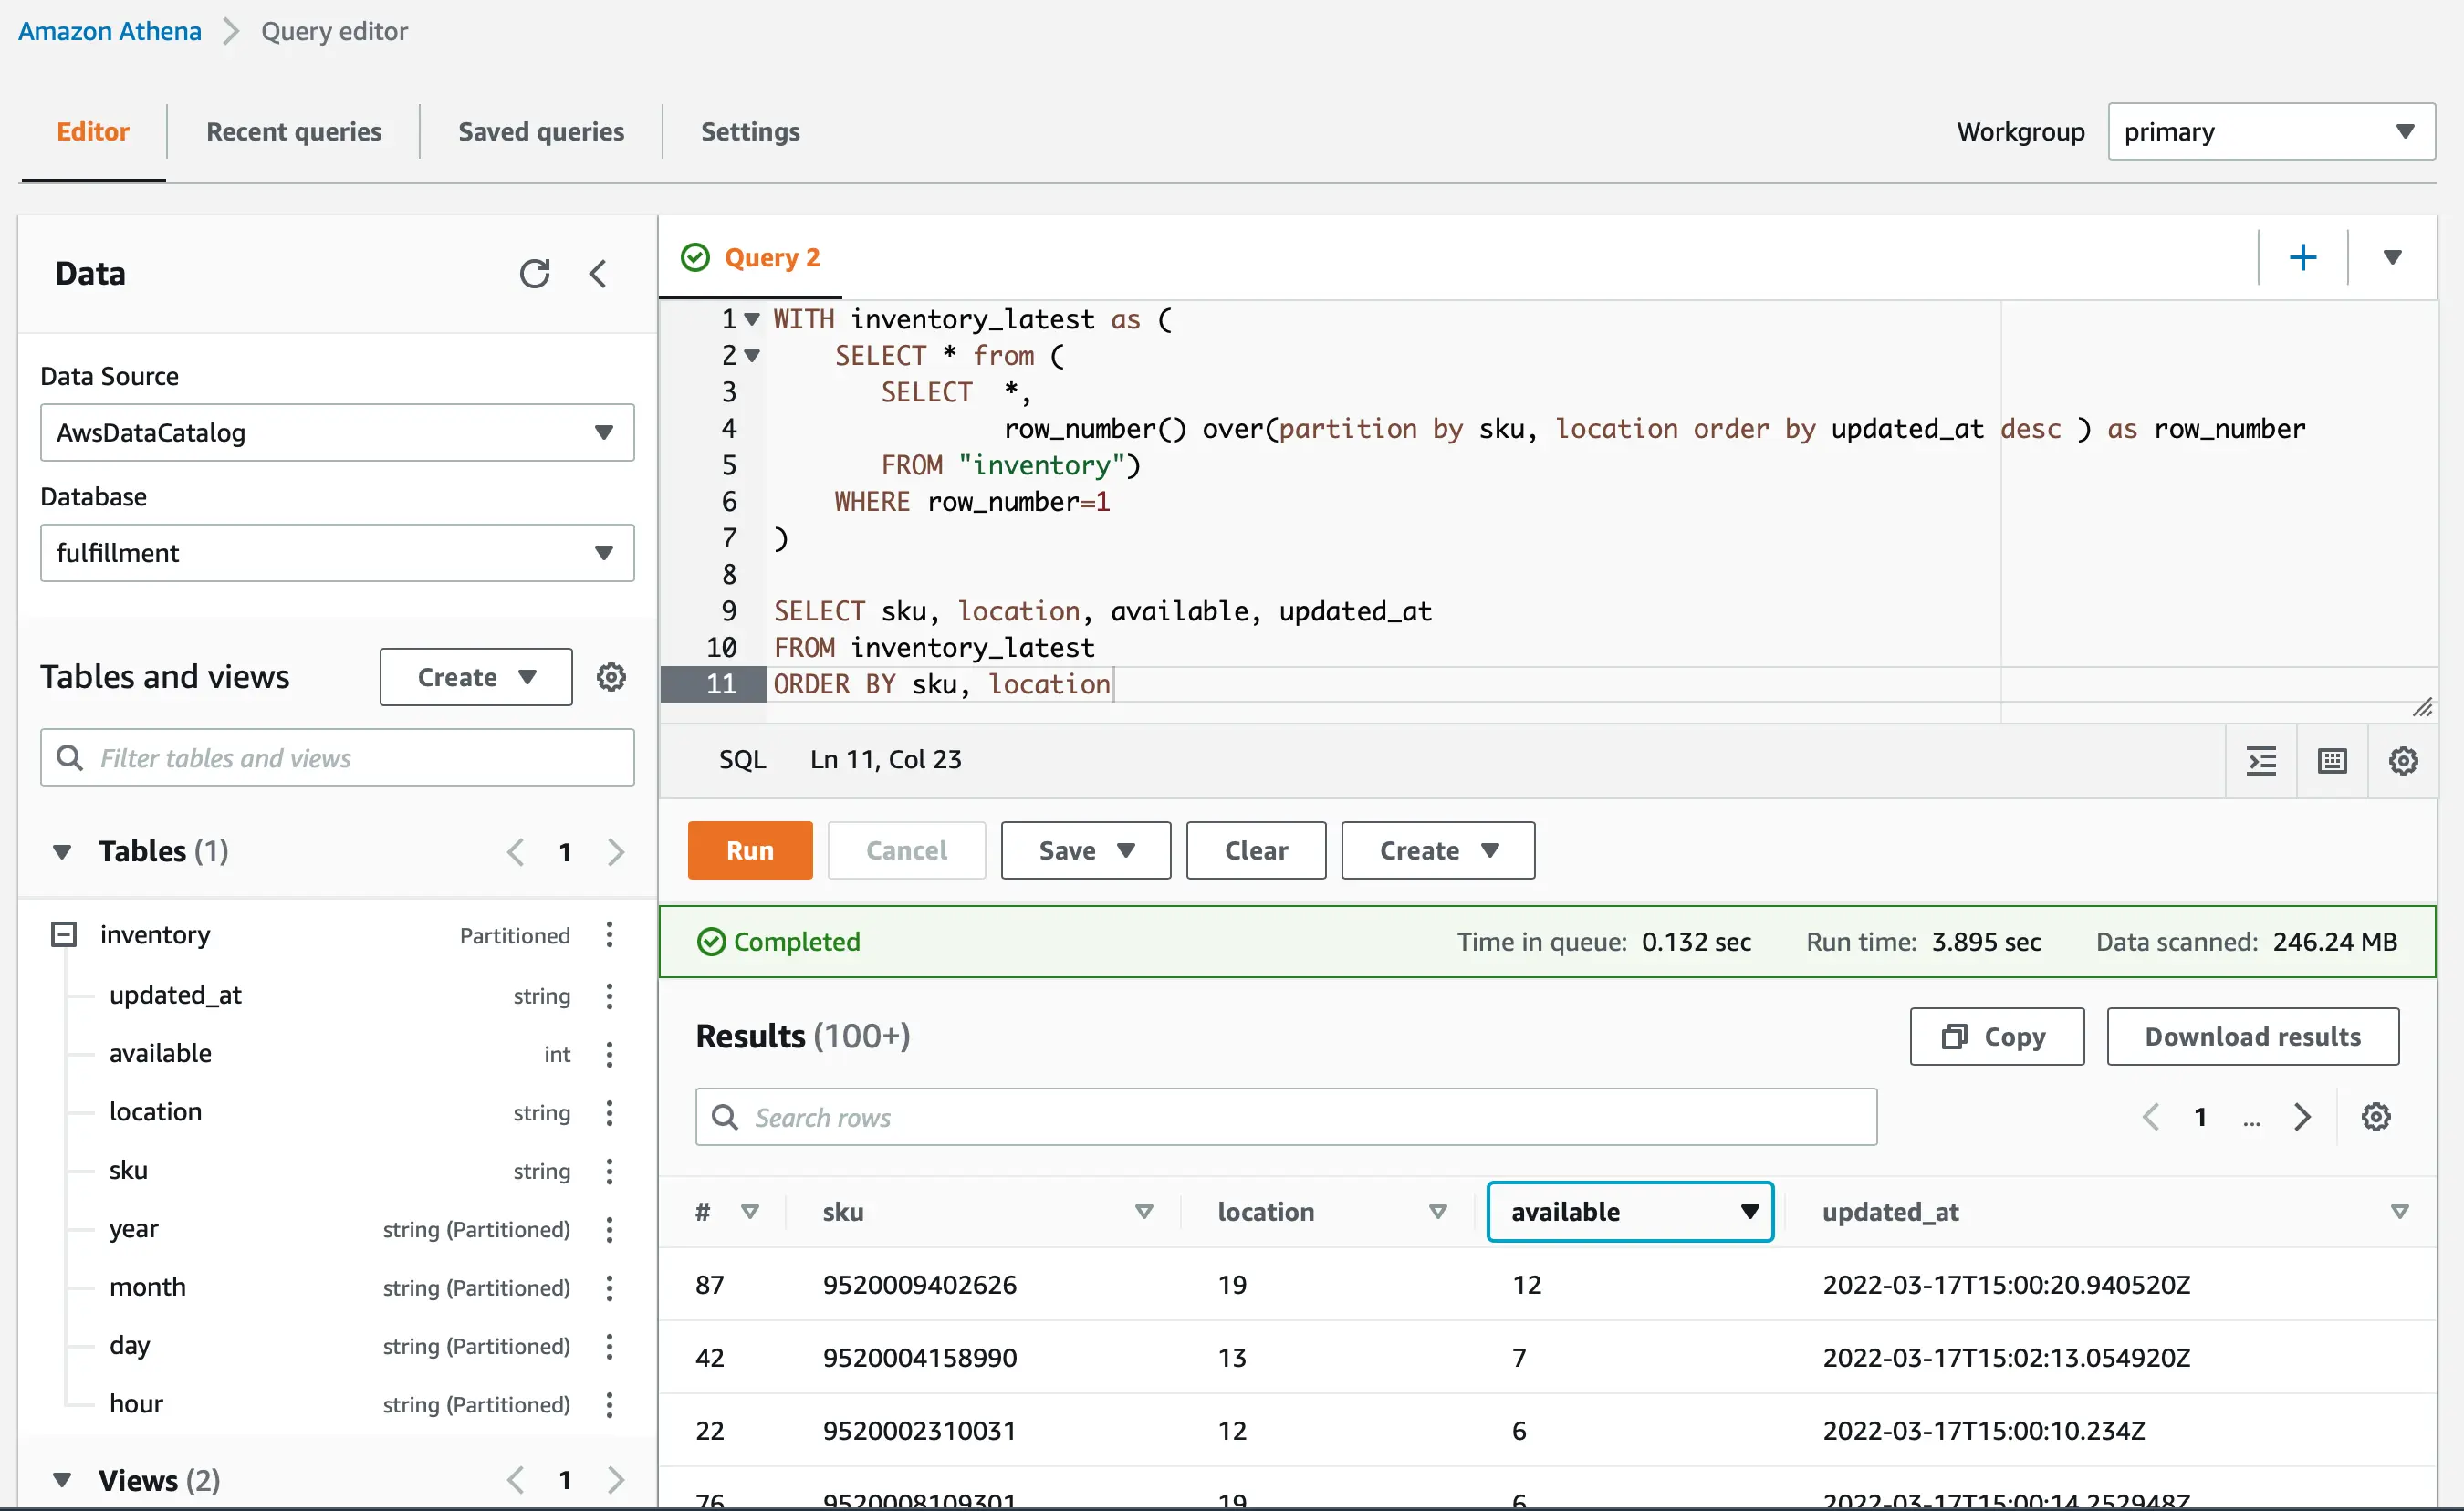
Task: Select sku cell 9520009402626
Action: coord(920,1285)
